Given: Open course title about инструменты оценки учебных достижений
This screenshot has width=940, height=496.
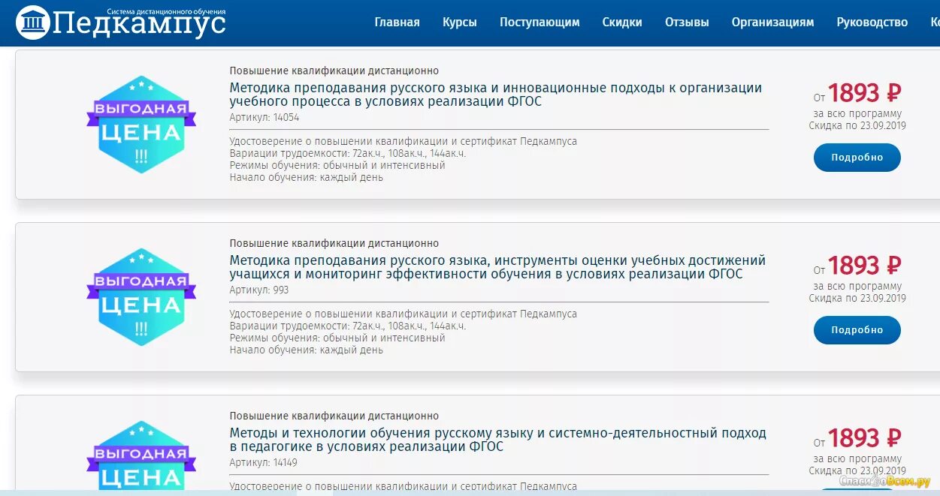Looking at the screenshot, I should click(497, 267).
